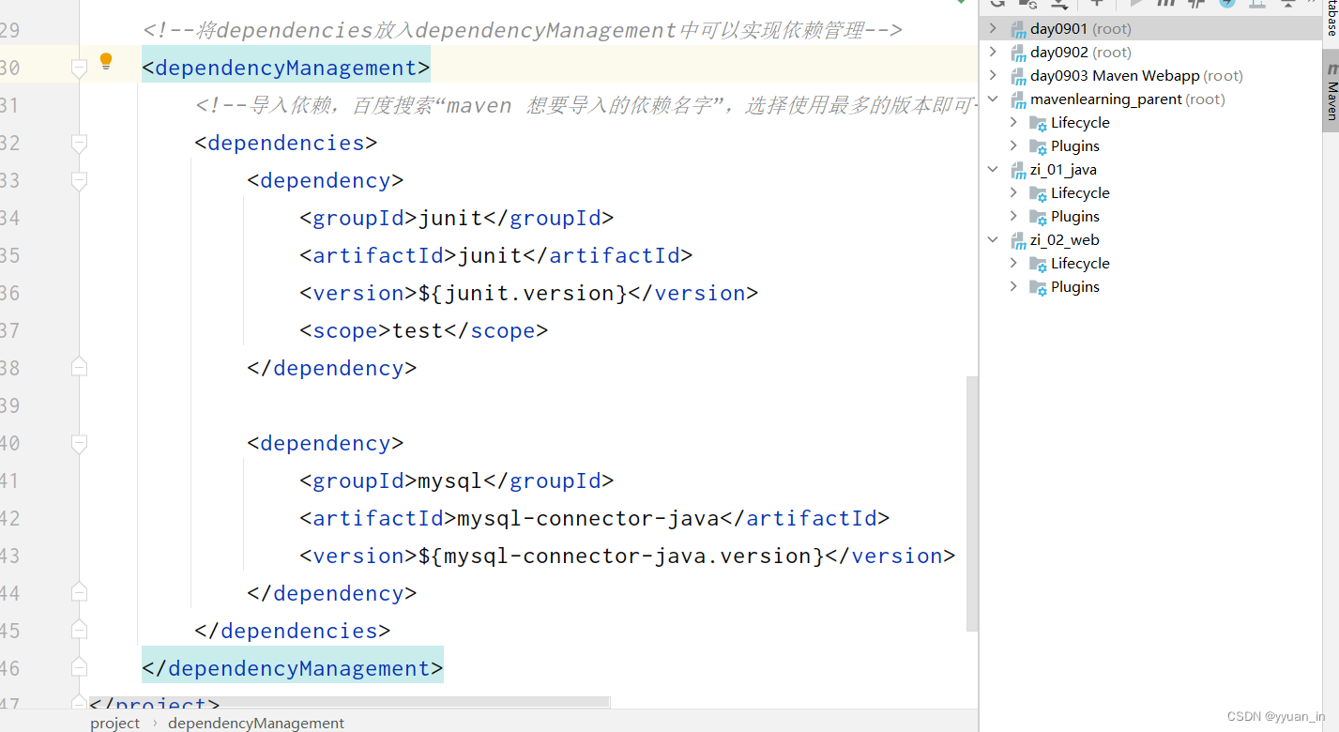Click the yellow intention light bulb icon
The width and height of the screenshot is (1339, 732).
tap(106, 62)
